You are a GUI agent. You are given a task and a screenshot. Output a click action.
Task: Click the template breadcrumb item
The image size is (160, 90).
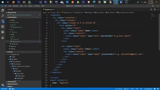pyautogui.click(x=89, y=12)
